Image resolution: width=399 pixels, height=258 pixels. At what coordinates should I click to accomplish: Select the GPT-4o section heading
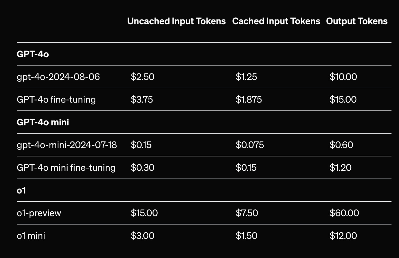[x=33, y=54]
